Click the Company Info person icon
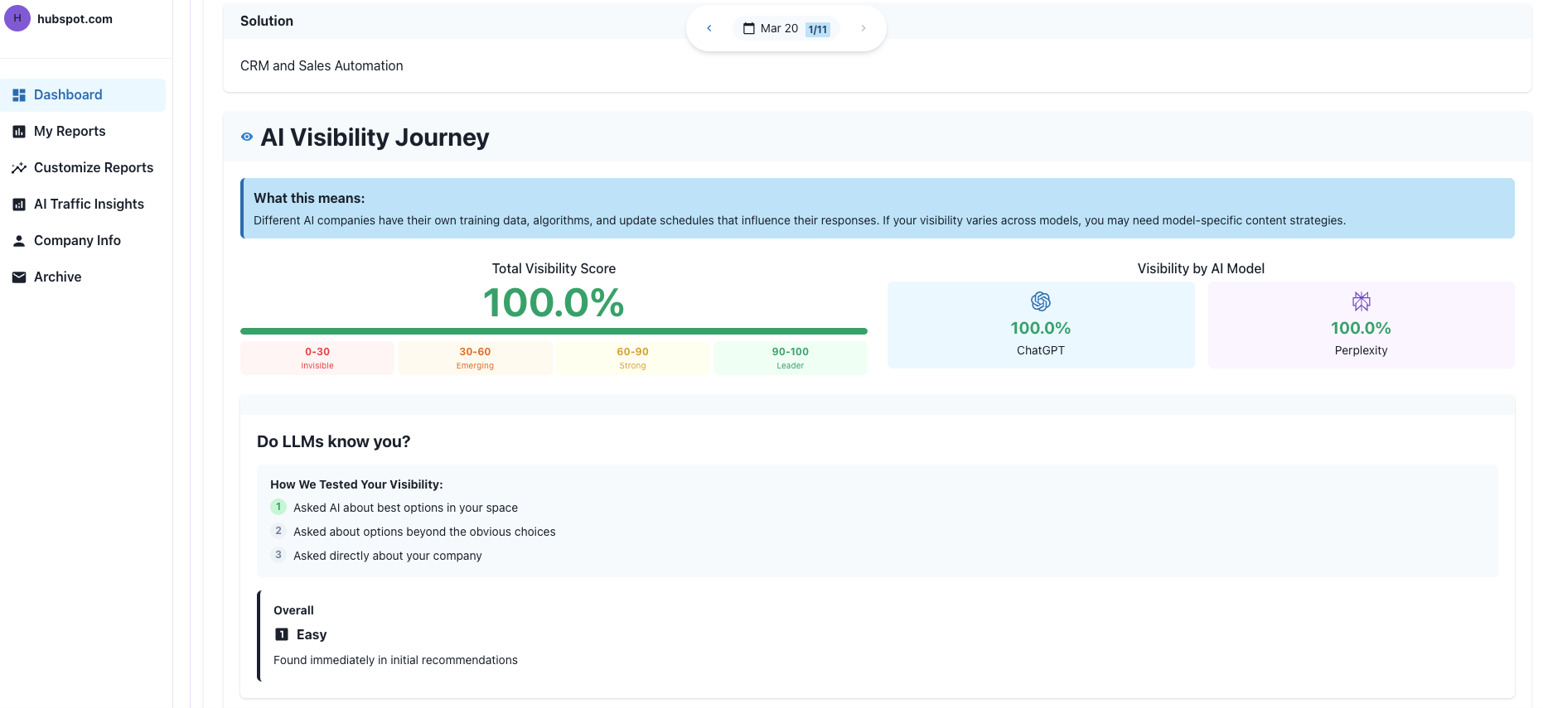 tap(19, 241)
